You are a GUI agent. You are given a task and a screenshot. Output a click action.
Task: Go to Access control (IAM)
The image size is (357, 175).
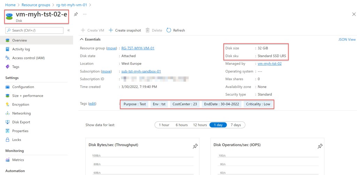28,58
